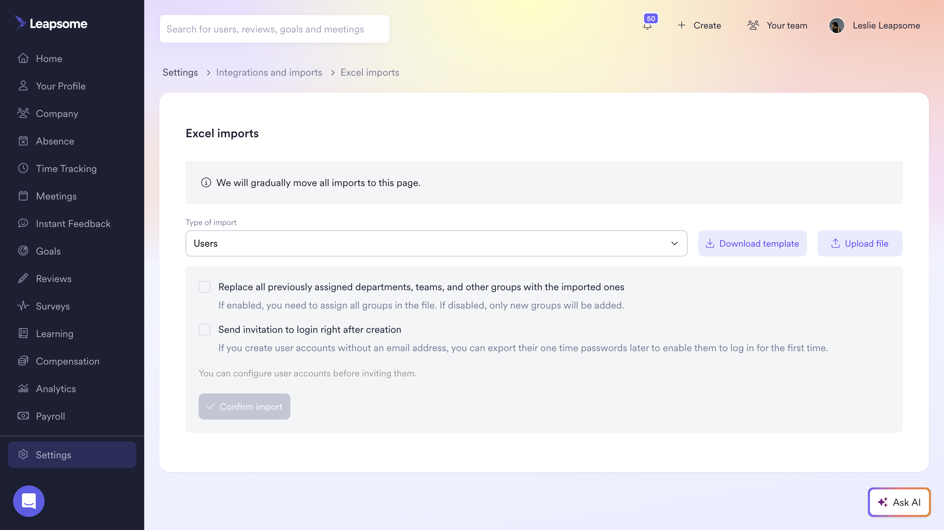Click the Learning book icon
This screenshot has height=530, width=944.
23,333
